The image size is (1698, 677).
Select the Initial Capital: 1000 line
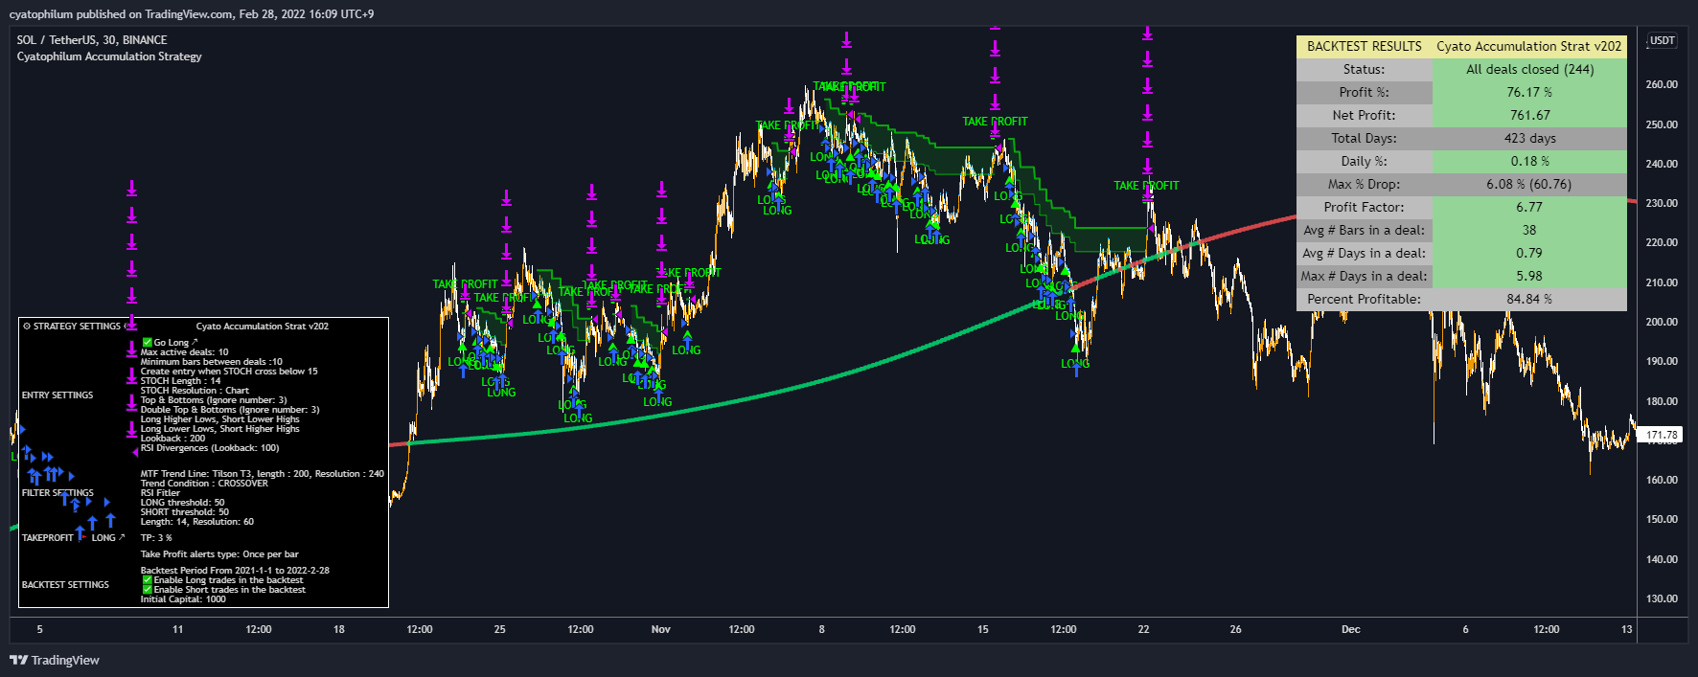click(x=183, y=599)
